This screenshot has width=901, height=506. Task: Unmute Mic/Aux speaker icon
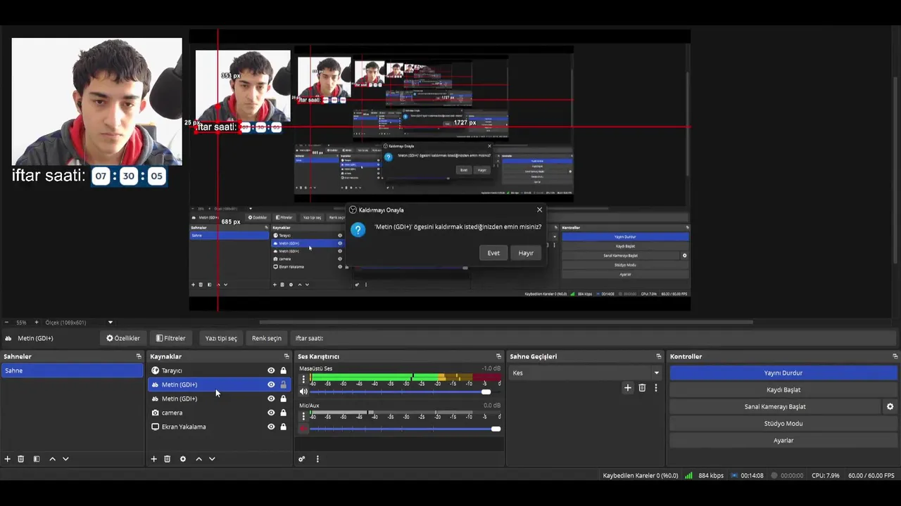pos(304,429)
